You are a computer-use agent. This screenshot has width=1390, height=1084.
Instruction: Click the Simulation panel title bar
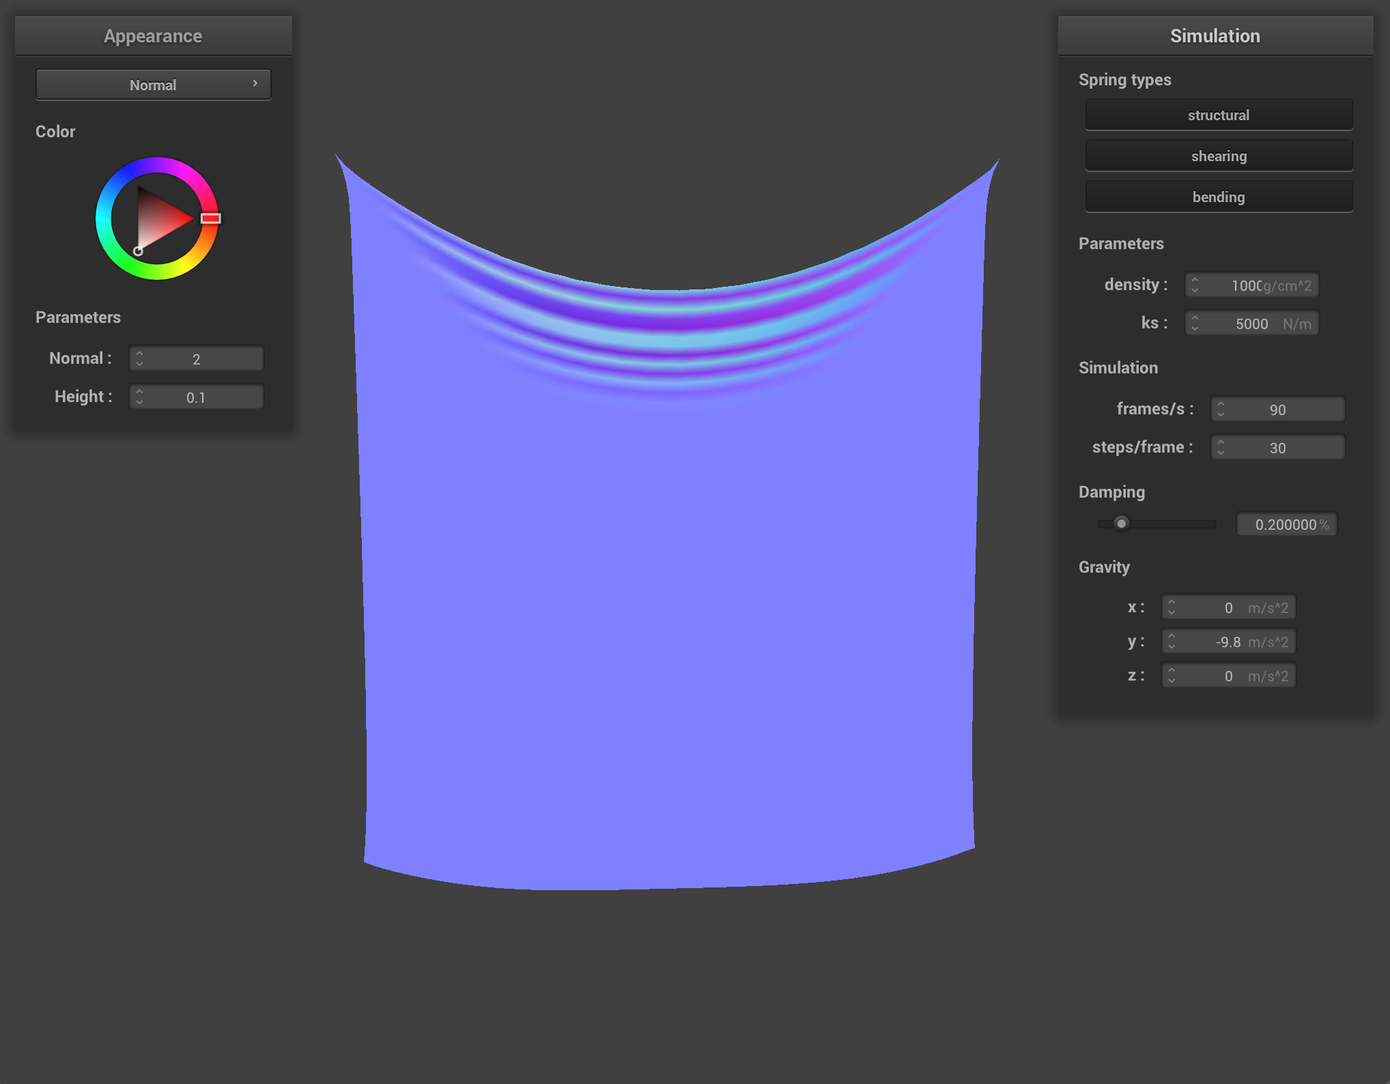[x=1215, y=35]
